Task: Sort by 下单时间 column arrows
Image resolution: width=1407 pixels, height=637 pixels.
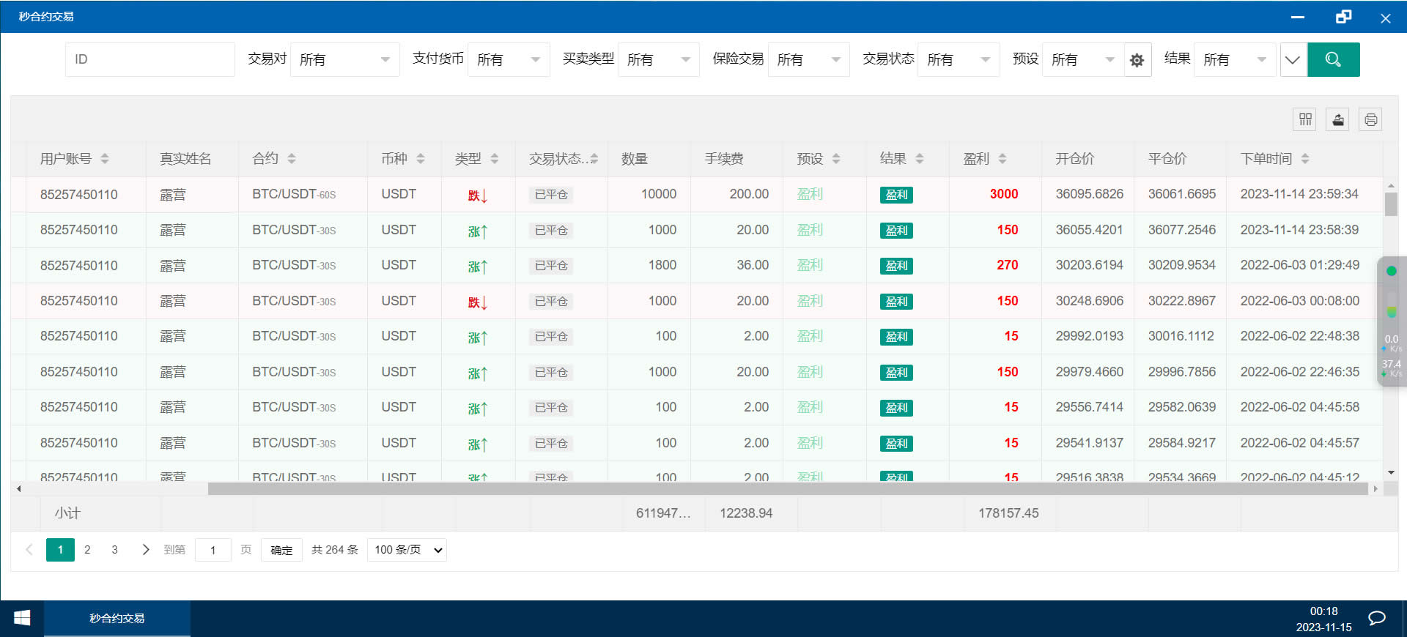Action: pos(1305,159)
